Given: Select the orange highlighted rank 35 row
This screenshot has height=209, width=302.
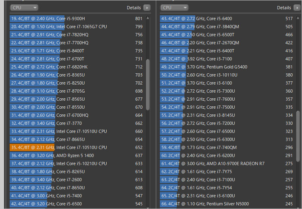Looking at the screenshot, I should (77, 147).
